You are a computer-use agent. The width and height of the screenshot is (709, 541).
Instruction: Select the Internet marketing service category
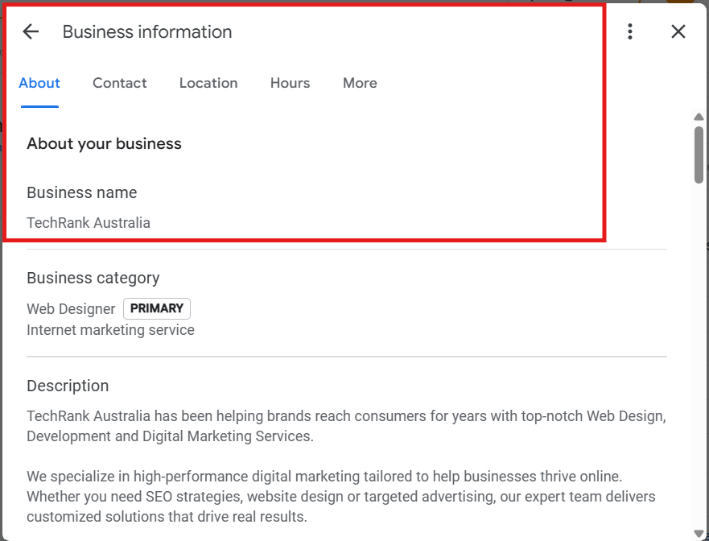(x=110, y=330)
